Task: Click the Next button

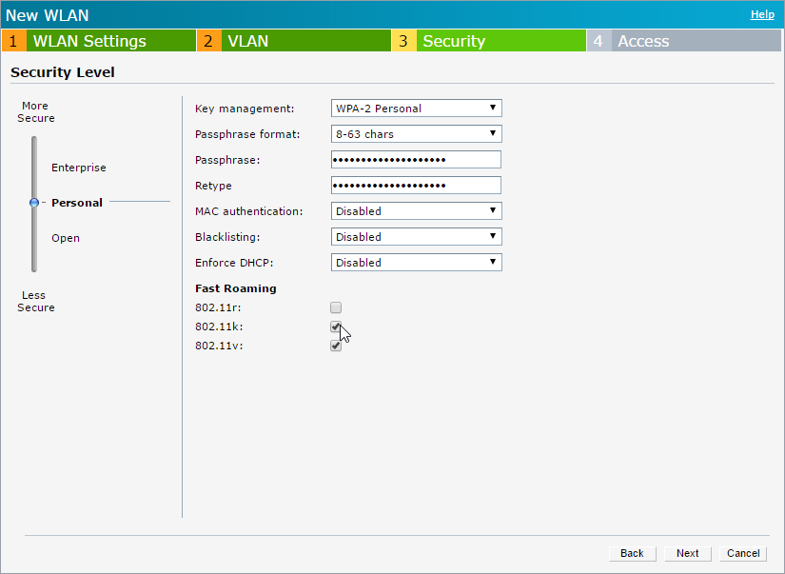Action: point(687,553)
